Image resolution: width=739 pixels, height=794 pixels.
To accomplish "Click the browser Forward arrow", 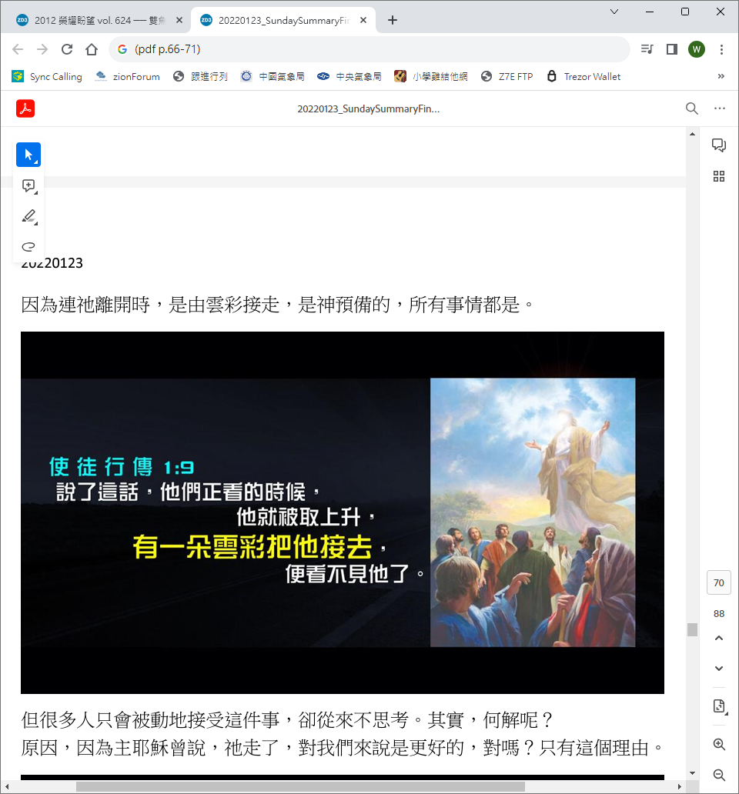I will pos(42,49).
